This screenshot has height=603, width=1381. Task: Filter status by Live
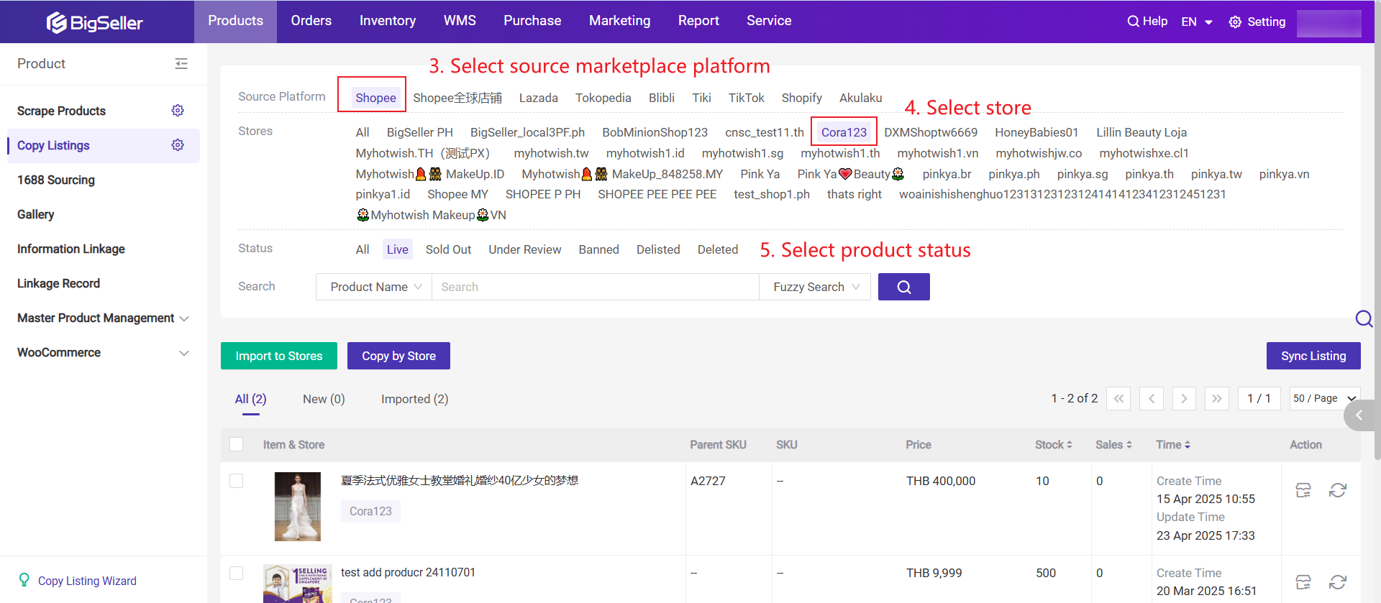point(397,249)
